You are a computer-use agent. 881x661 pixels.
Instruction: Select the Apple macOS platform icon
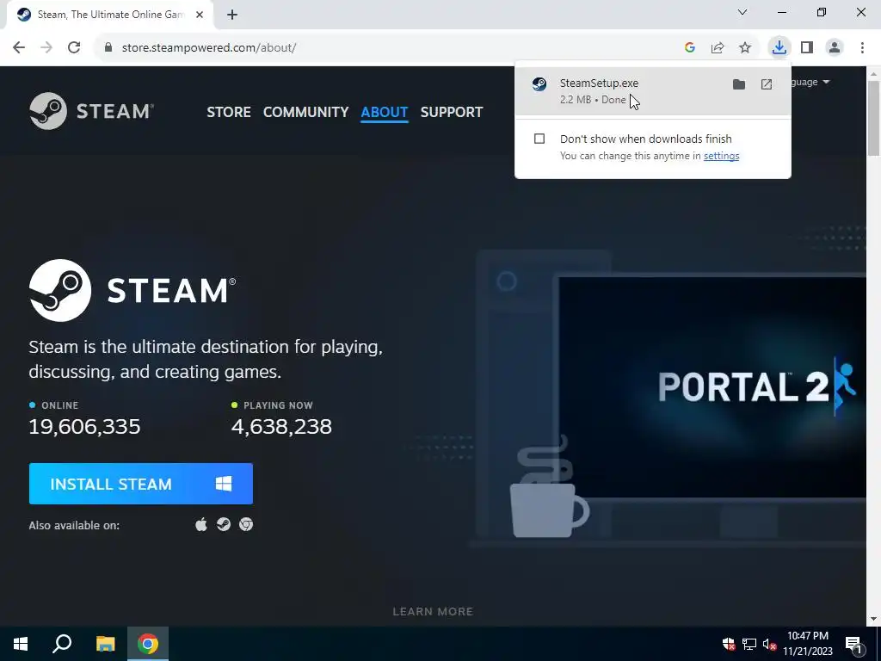pos(200,525)
